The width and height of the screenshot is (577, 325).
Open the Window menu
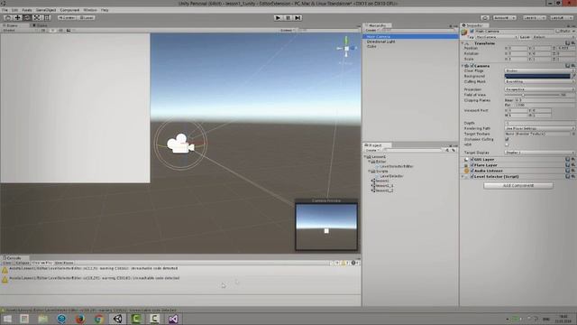(90, 10)
